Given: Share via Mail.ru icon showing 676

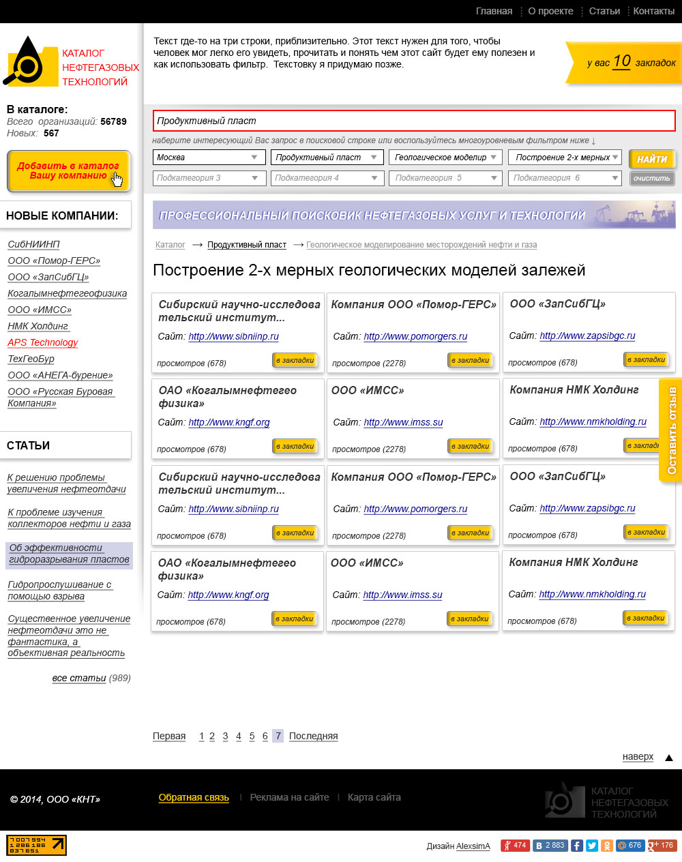Looking at the screenshot, I should point(630,846).
